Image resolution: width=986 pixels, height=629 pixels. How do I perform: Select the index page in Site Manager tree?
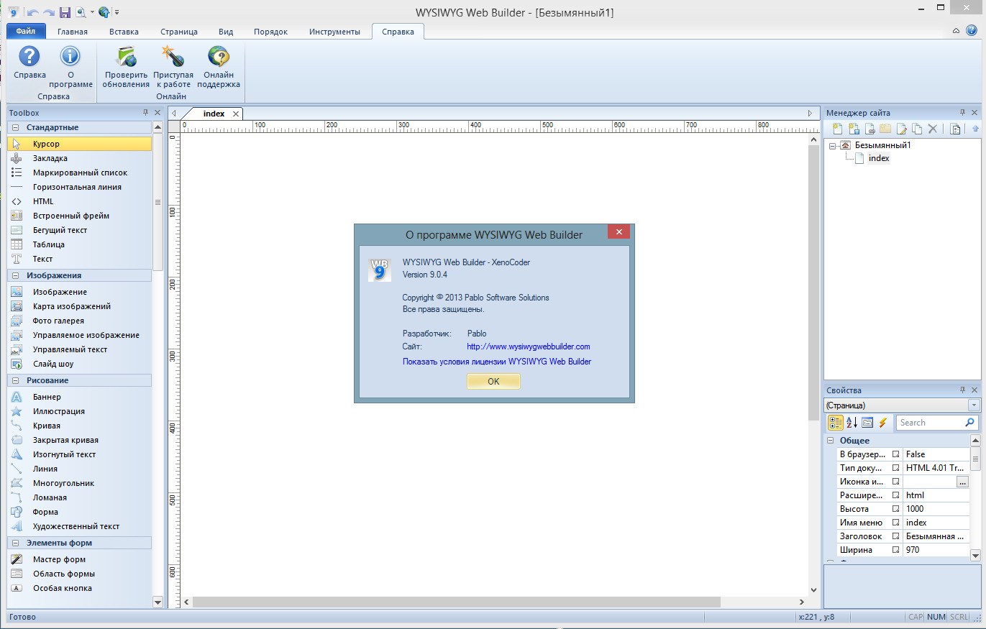(x=879, y=158)
